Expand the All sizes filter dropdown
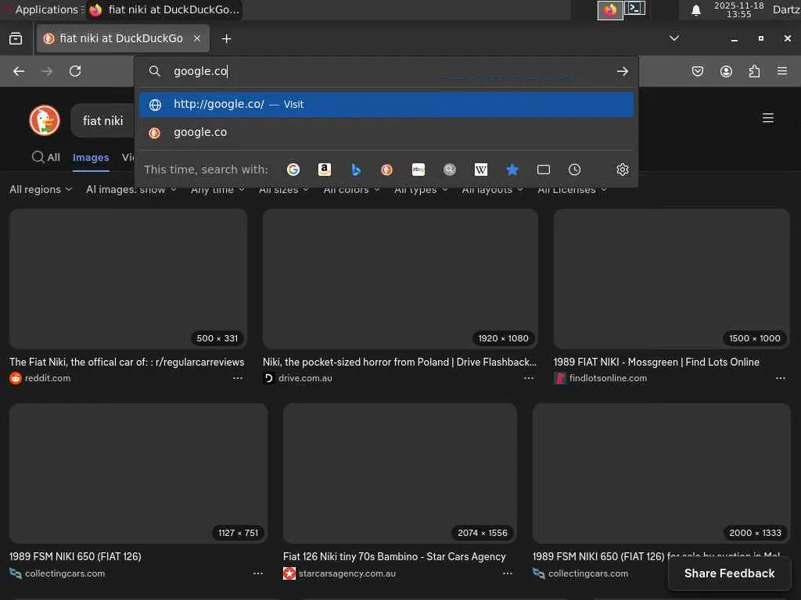Image resolution: width=801 pixels, height=600 pixels. pos(283,189)
